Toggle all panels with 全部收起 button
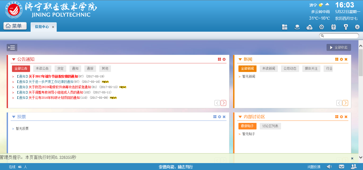Viewport: 363px width, 170px height. (x=339, y=47)
